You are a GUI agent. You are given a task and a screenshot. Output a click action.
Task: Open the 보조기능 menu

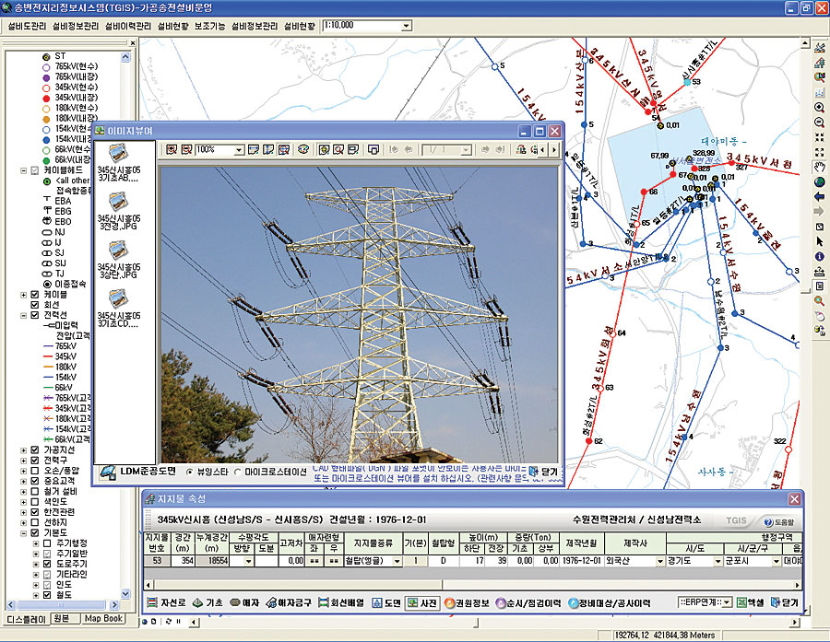point(209,27)
